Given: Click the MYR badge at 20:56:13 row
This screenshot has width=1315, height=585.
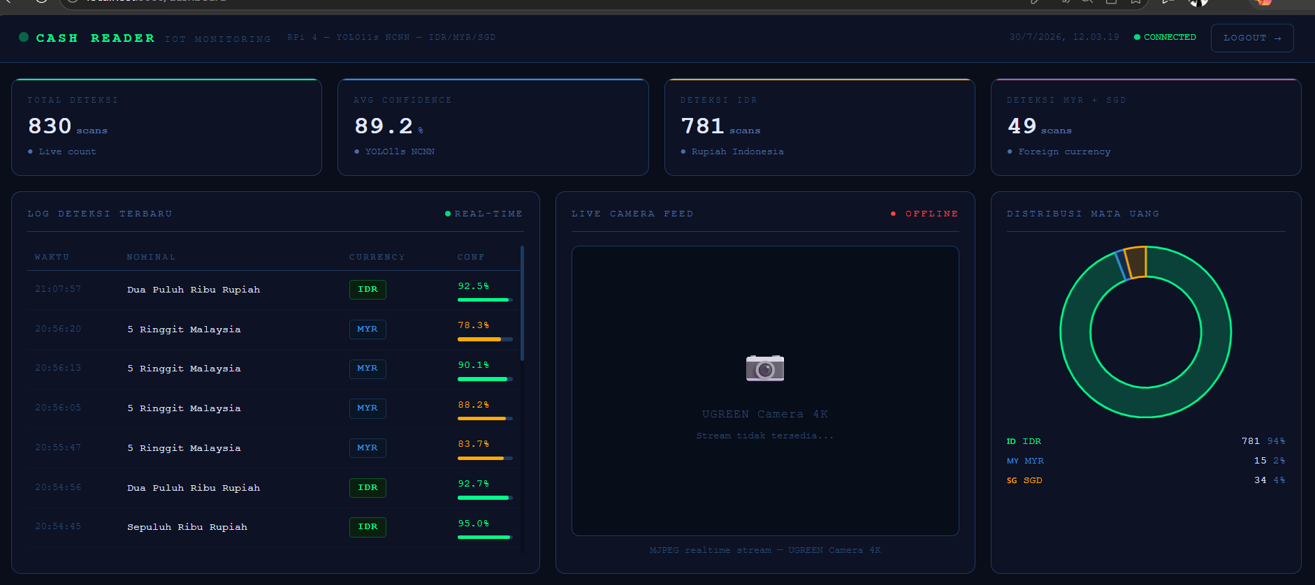Looking at the screenshot, I should [368, 368].
